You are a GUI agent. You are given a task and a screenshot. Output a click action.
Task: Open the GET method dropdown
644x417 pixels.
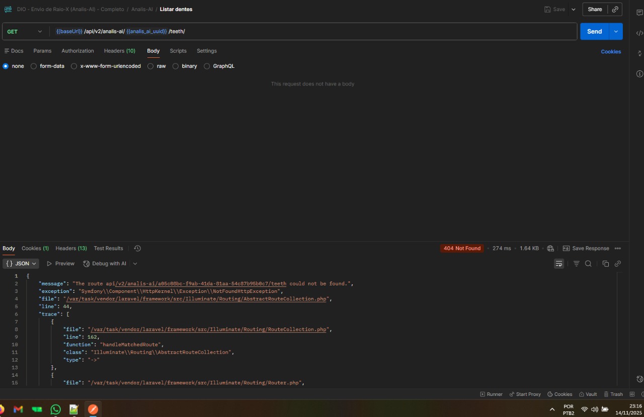pos(25,32)
